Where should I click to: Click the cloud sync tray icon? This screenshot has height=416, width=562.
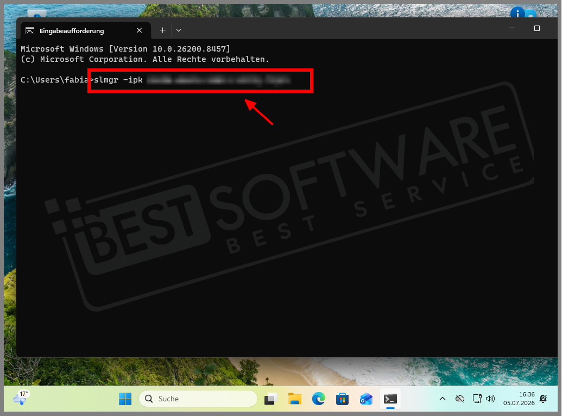coord(460,399)
